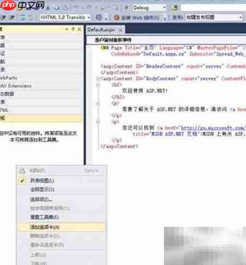Click the microsoft.com href link in code

point(213,128)
